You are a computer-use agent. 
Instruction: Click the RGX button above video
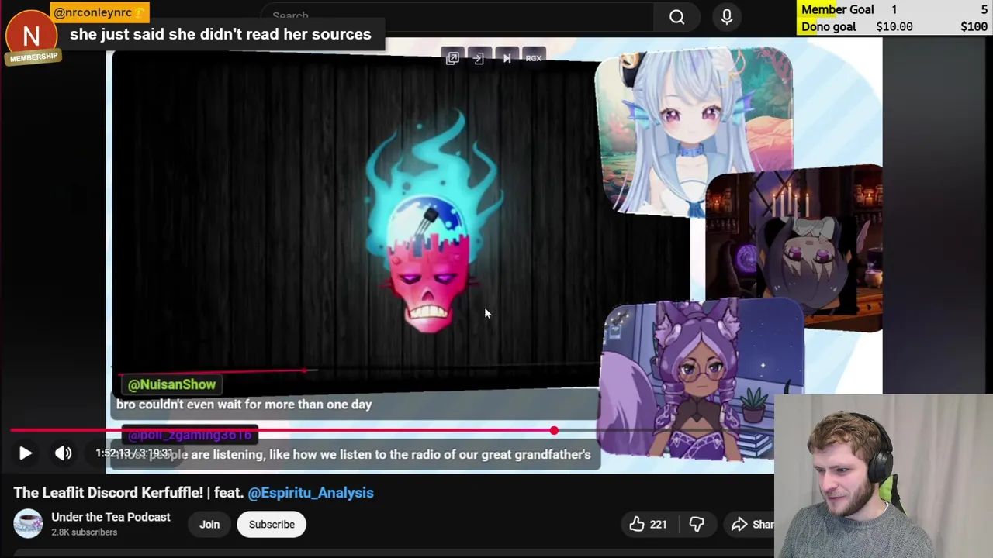tap(534, 58)
